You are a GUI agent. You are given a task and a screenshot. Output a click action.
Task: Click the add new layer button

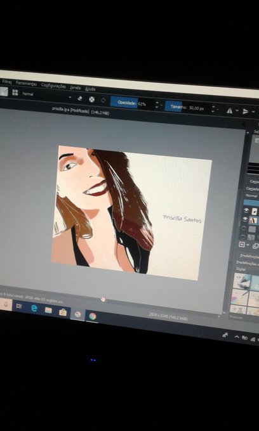coord(241,245)
